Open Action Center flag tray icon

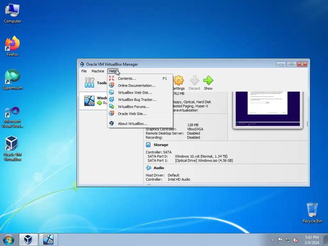(x=280, y=240)
